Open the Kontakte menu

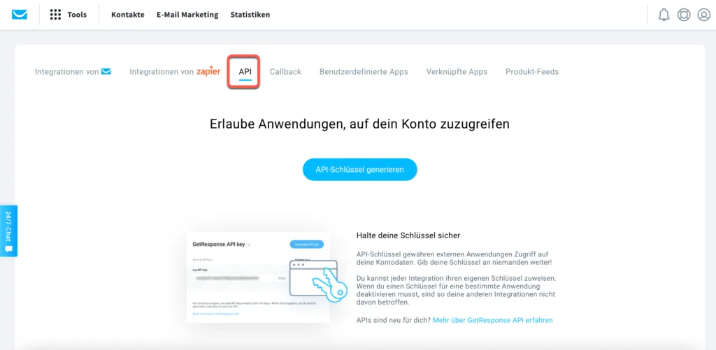(x=128, y=15)
